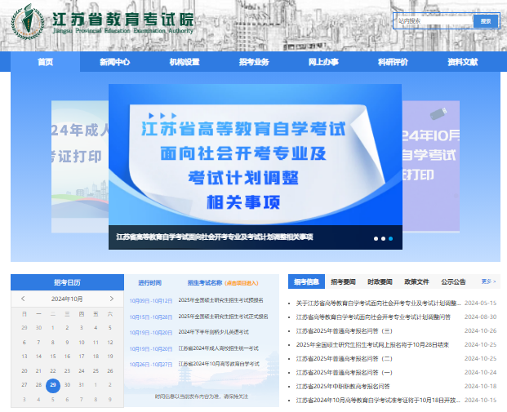Select the first carousel indicator dot

coord(376,238)
